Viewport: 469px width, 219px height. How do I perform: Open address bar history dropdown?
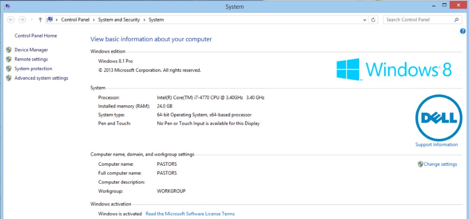coord(365,20)
